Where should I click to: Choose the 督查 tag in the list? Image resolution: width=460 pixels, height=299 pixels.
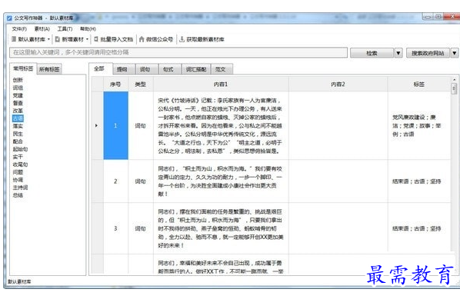tap(18, 103)
